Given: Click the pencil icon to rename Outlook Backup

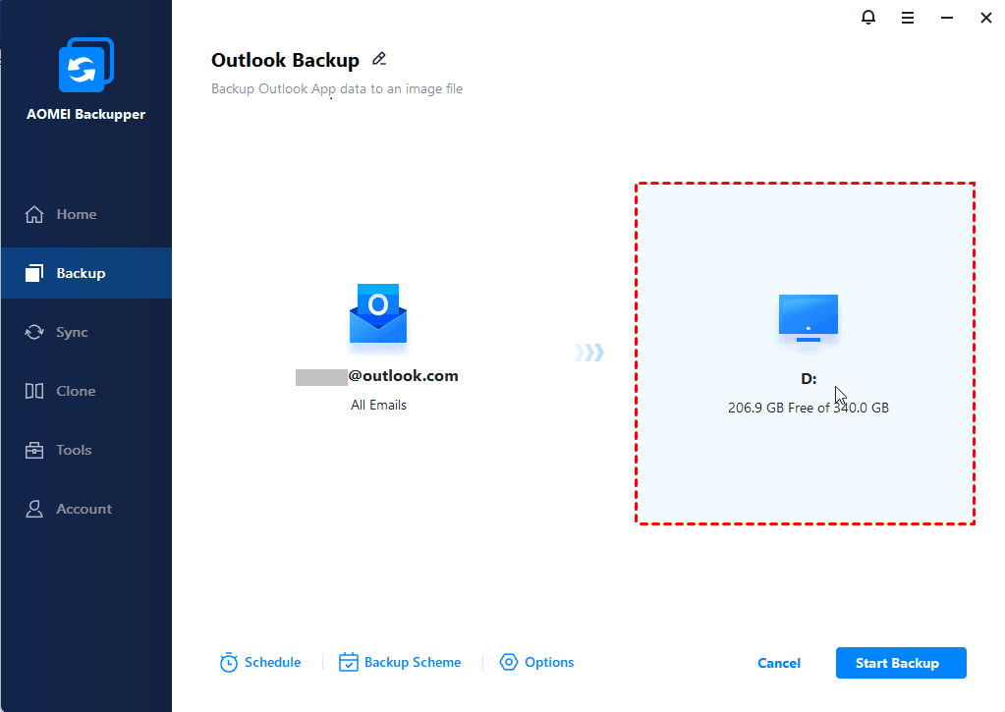Looking at the screenshot, I should 379,60.
